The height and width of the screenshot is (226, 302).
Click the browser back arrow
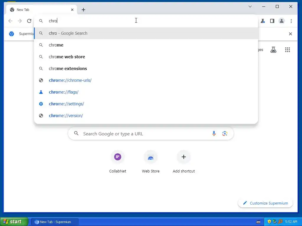pyautogui.click(x=10, y=21)
